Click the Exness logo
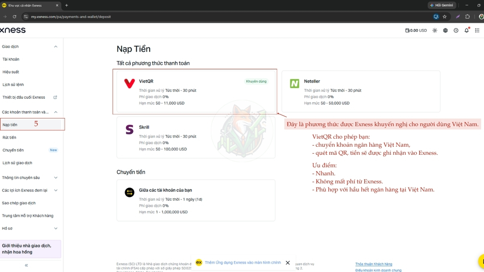The height and width of the screenshot is (272, 484). click(13, 30)
